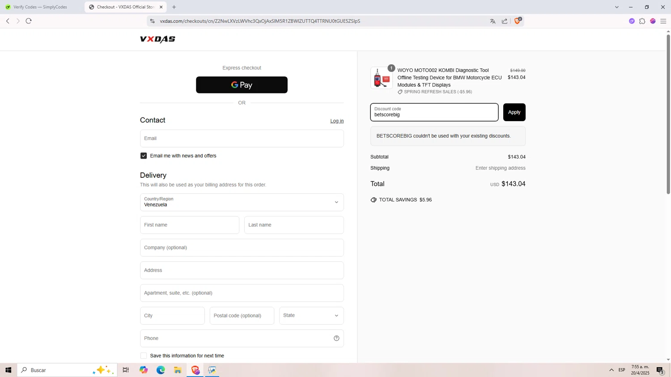This screenshot has height=377, width=671.
Task: Click the Brave browser taskbar icon
Action: click(x=195, y=370)
